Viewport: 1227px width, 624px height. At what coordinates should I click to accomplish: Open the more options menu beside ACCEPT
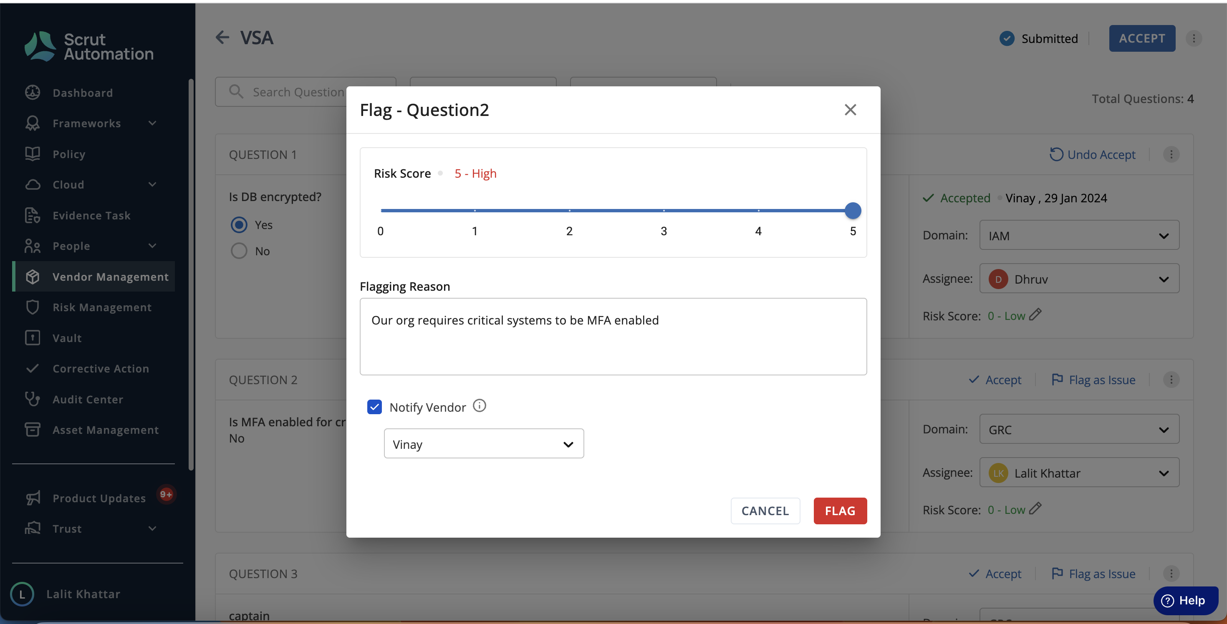1194,38
